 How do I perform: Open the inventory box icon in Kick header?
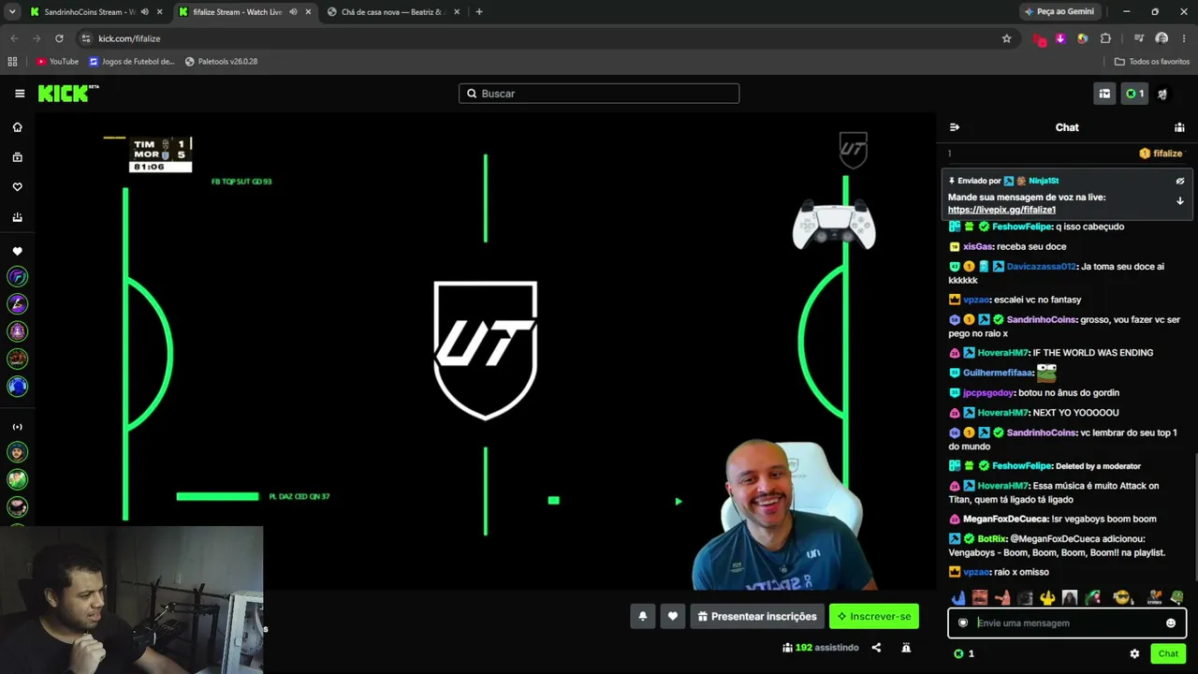pyautogui.click(x=1104, y=94)
